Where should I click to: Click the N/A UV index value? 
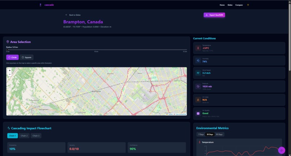click(x=204, y=100)
